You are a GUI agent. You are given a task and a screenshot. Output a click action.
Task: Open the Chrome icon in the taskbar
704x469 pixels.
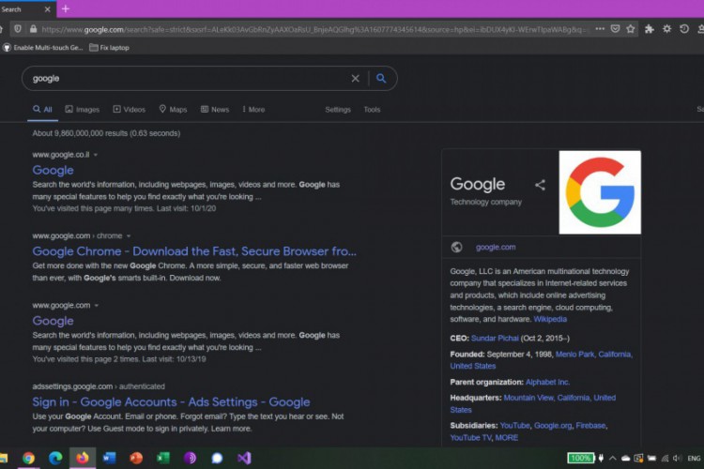[28, 458]
